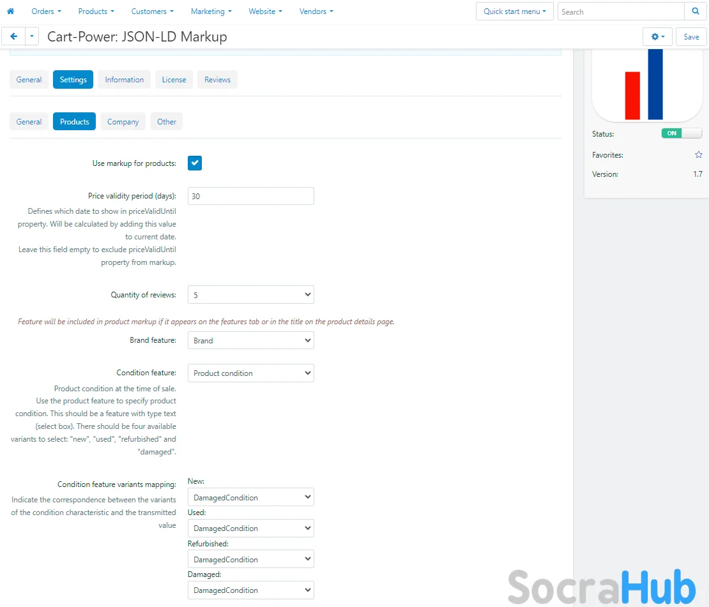Open the Customers menu
The image size is (709, 607).
pyautogui.click(x=153, y=11)
